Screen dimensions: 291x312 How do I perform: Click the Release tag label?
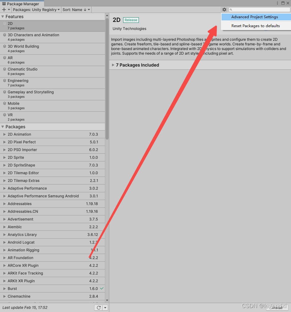131,20
